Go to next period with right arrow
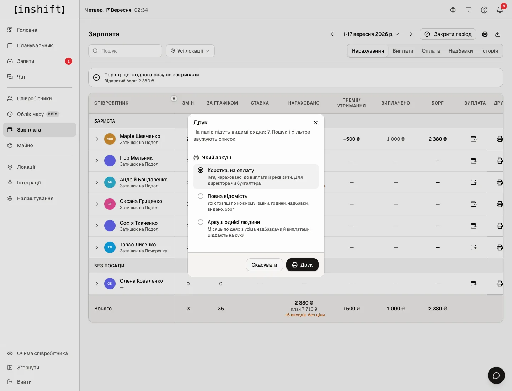Image resolution: width=512 pixels, height=391 pixels. tap(411, 34)
